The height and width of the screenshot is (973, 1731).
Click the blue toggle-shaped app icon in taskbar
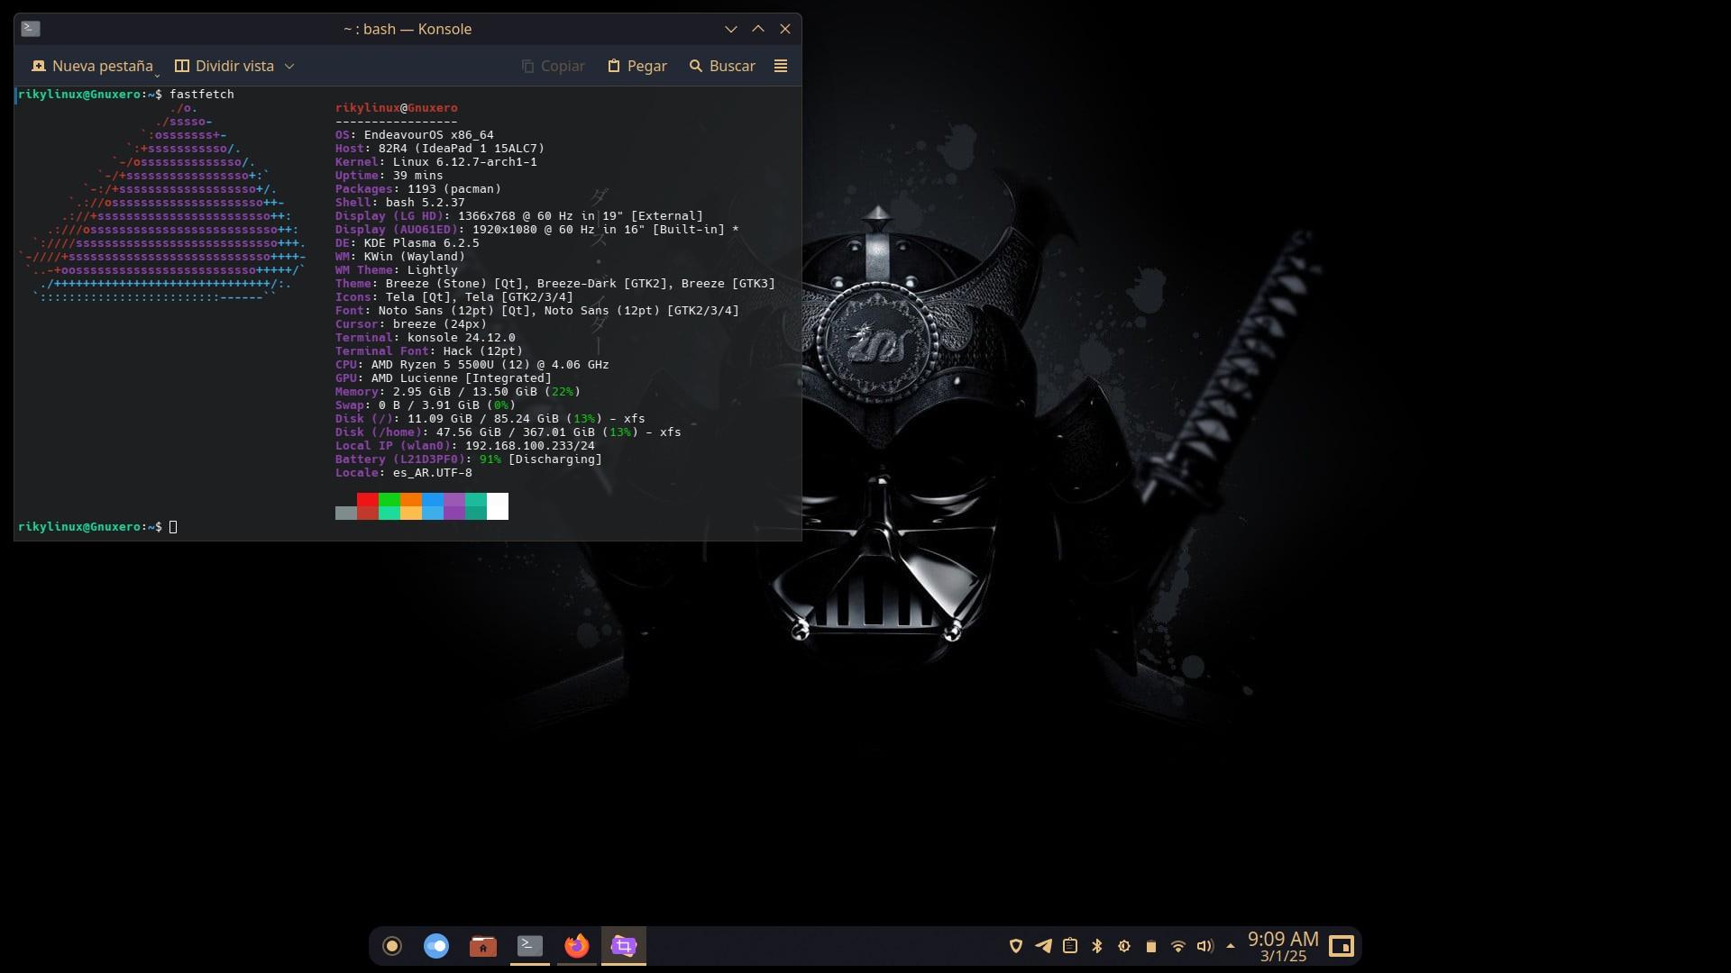(x=436, y=946)
